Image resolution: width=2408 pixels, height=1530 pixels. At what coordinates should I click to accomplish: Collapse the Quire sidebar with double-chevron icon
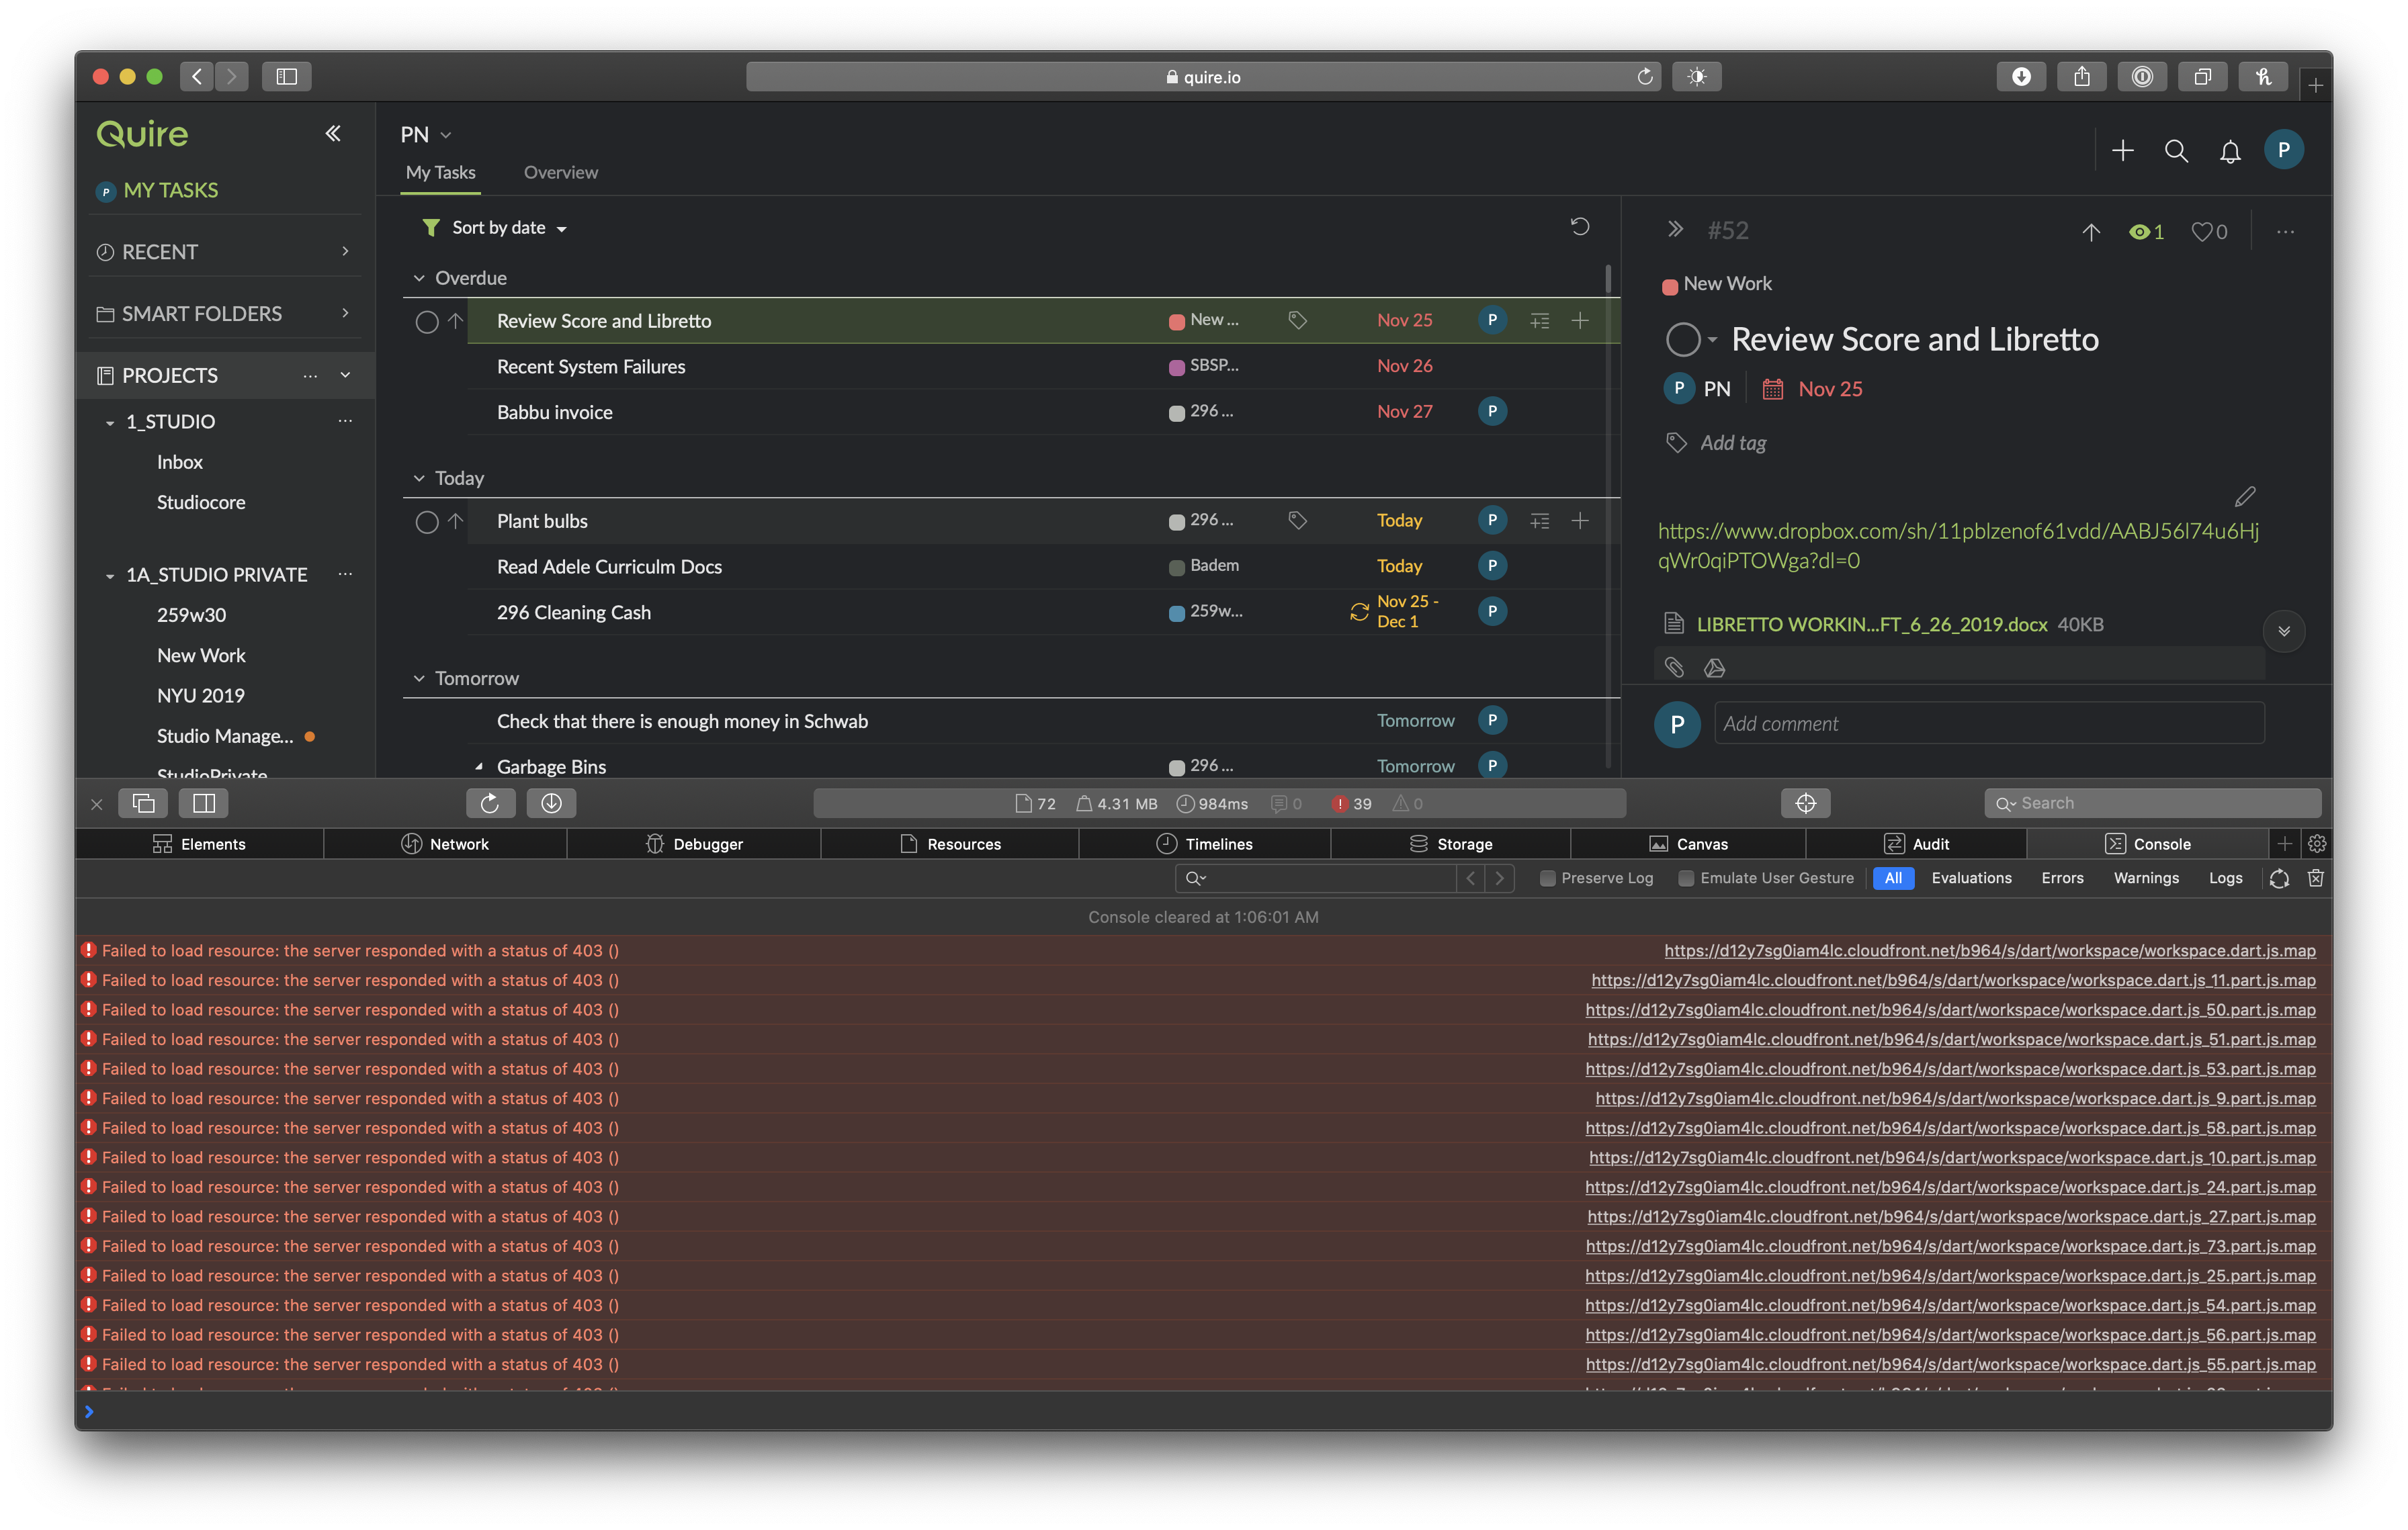point(333,134)
